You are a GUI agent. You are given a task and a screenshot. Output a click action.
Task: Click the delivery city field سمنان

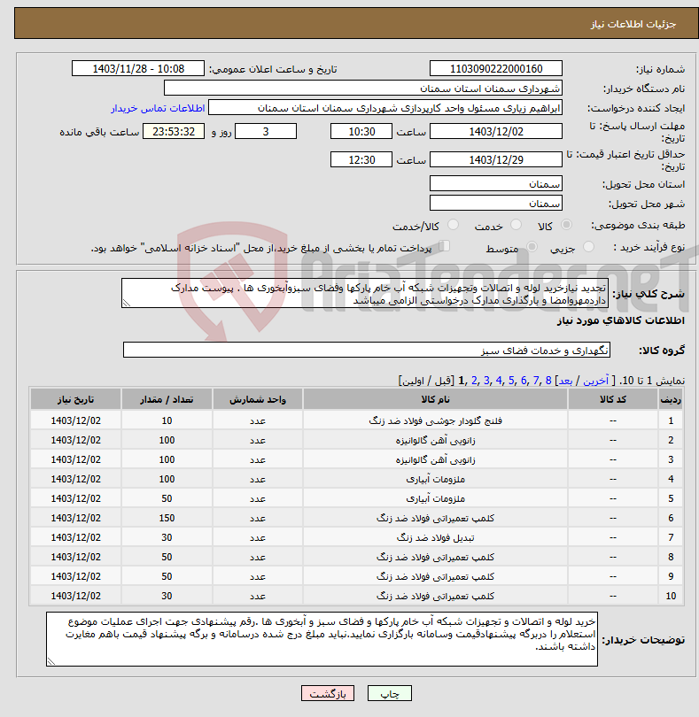pos(496,203)
